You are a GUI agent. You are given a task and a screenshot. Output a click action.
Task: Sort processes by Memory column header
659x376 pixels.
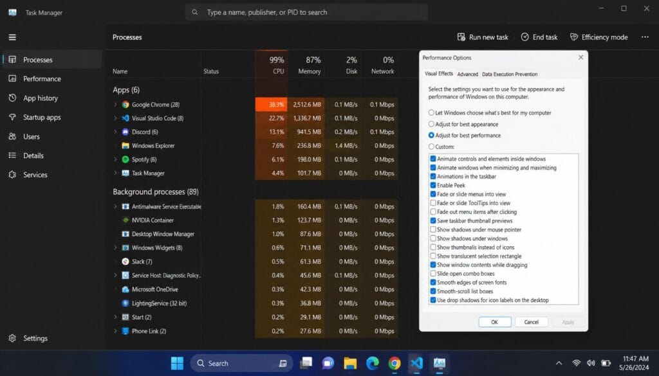pos(306,65)
